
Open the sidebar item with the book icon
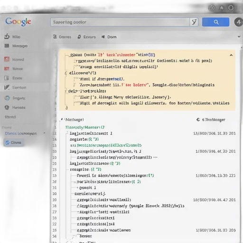[x=13, y=78]
